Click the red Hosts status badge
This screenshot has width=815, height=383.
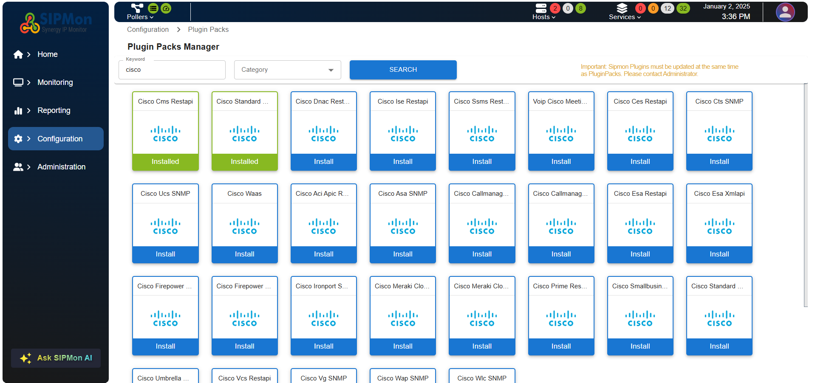click(555, 8)
